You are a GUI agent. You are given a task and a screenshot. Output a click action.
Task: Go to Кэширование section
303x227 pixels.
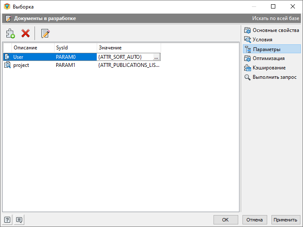tap(269, 68)
